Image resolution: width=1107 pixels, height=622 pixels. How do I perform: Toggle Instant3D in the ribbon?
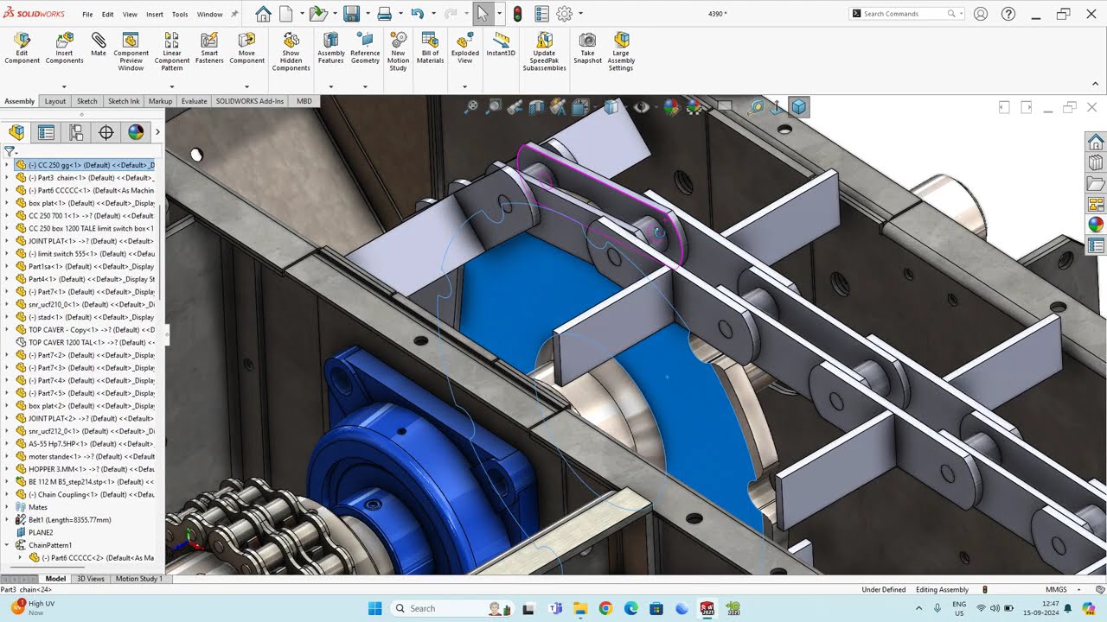(x=501, y=45)
